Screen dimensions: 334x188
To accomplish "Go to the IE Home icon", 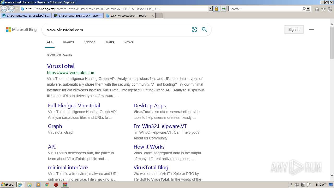I will pyautogui.click(x=317, y=9).
